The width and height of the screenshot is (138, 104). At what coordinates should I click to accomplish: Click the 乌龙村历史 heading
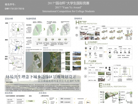coord(31,18)
